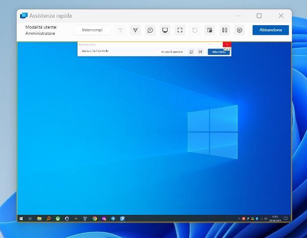
Task: Maximize the Assistenza rapida window
Action: tap(259, 16)
